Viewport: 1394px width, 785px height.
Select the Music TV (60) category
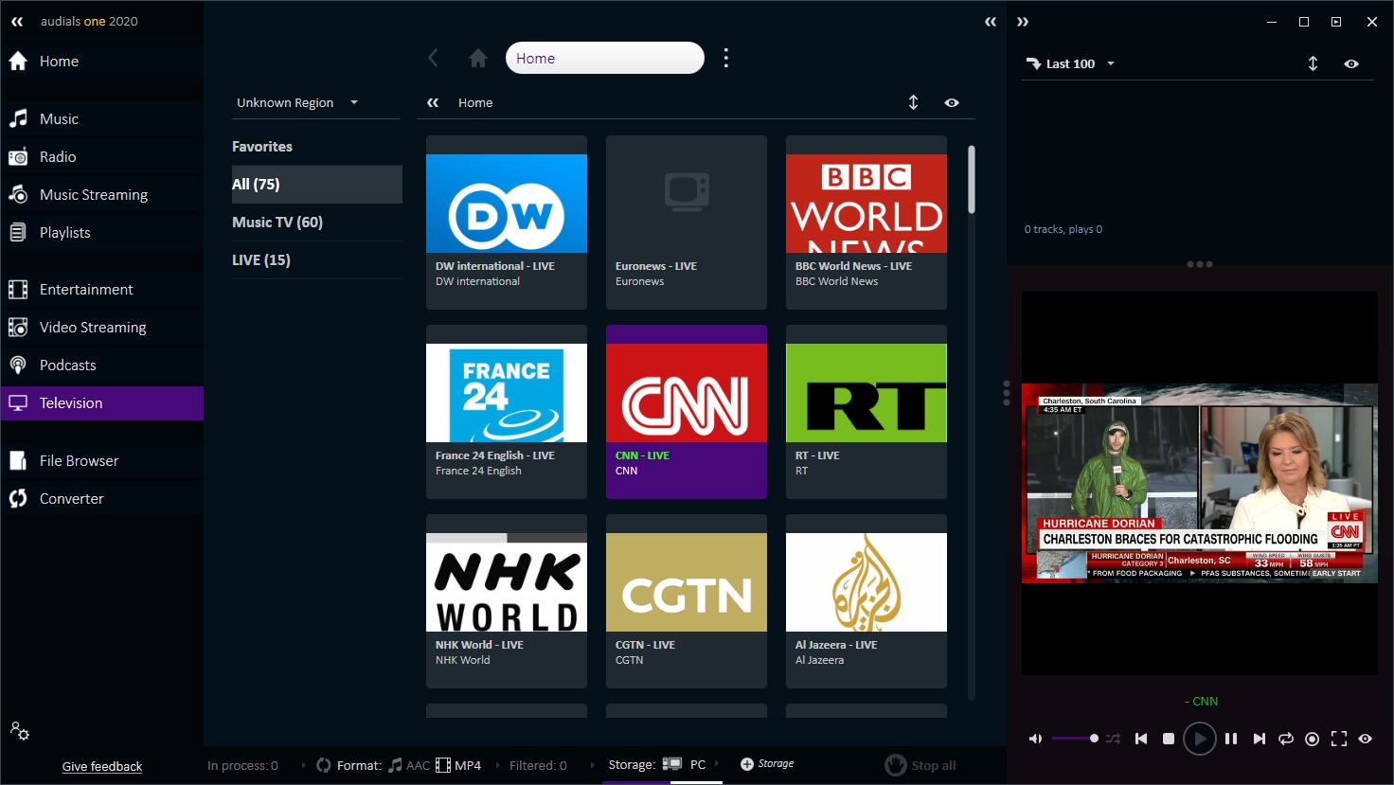(316, 222)
